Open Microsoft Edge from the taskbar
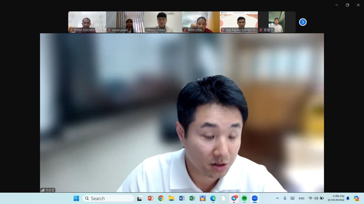 [x=213, y=198]
